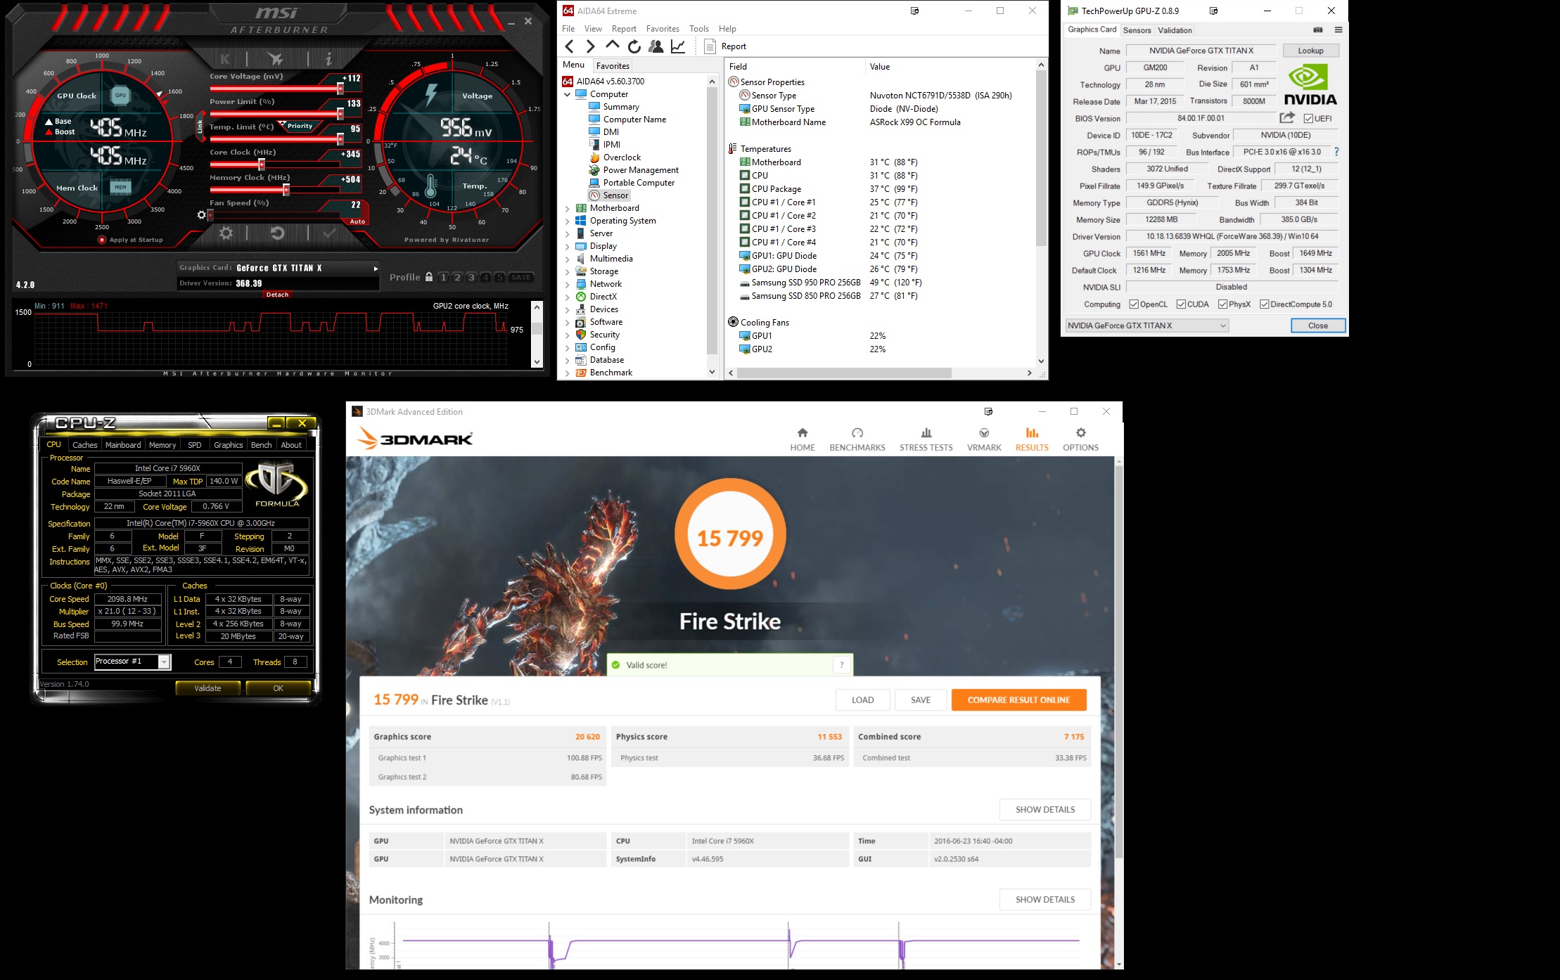Toggle the profile lock in Afterburner

pos(429,277)
